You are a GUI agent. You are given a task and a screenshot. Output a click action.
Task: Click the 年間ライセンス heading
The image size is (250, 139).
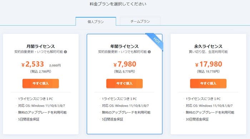click(124, 46)
